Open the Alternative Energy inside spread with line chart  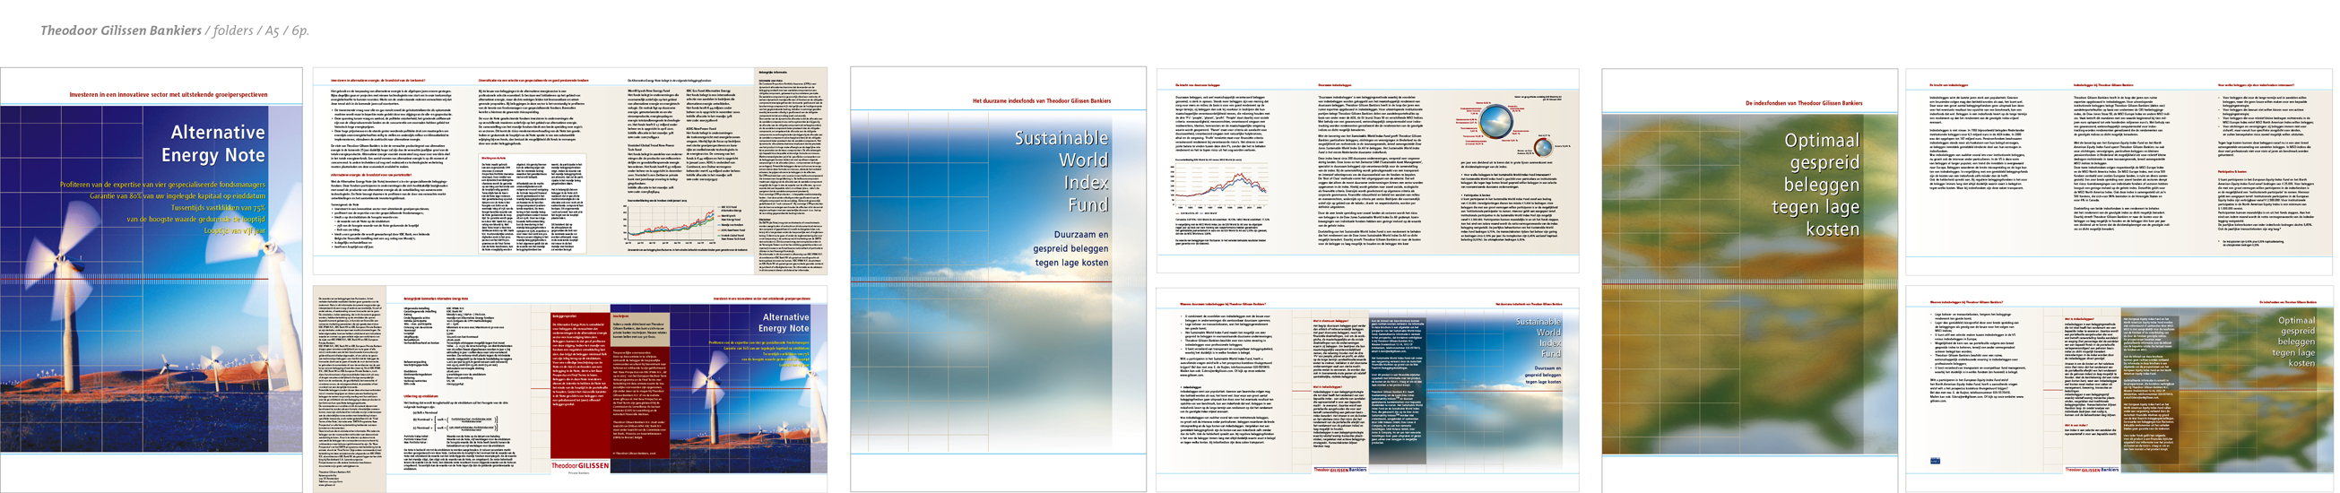(569, 170)
